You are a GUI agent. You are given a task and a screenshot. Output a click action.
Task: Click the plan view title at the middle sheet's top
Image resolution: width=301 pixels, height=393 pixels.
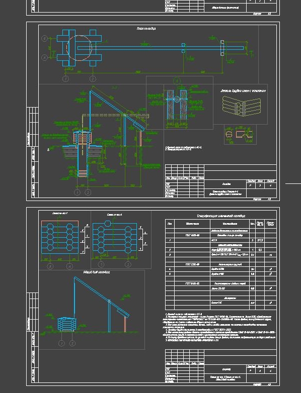[x=146, y=29]
